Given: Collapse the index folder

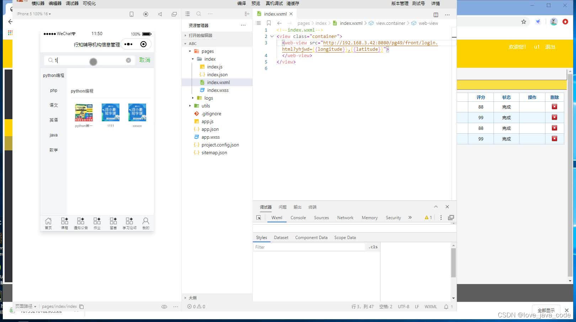Looking at the screenshot, I should (193, 59).
